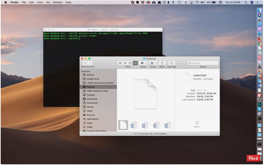Open Finder in the Dock
The width and height of the screenshot is (264, 165).
[x=260, y=11]
